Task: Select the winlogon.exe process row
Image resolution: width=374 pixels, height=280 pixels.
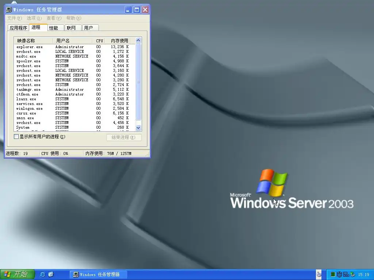Action: 75,109
